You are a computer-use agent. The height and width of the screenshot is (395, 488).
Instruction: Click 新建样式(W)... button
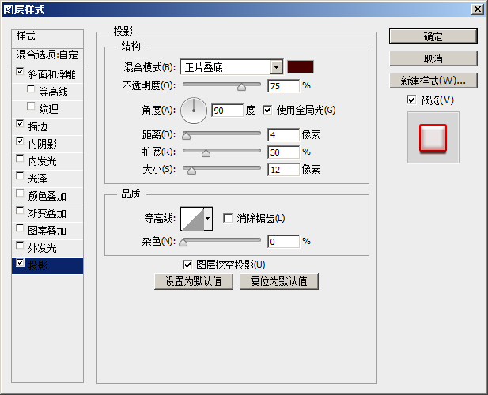tap(433, 81)
